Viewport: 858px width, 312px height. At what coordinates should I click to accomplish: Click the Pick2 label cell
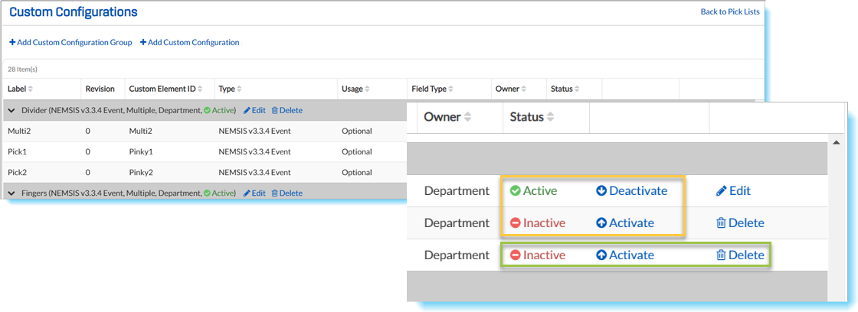point(17,172)
